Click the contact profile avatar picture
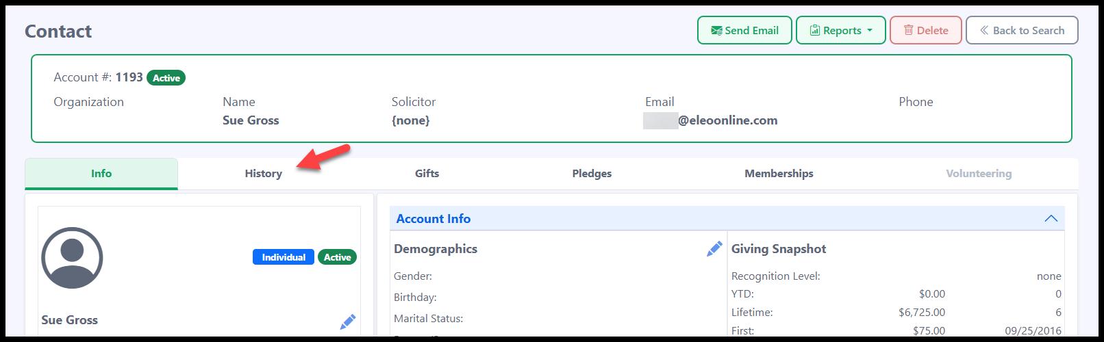This screenshot has width=1104, height=342. 72,258
